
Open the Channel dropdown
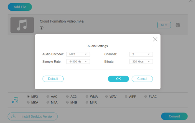tap(141, 54)
